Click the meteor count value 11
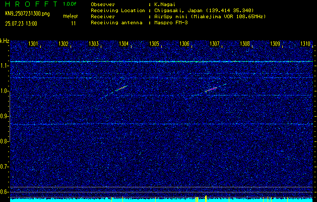 [74, 23]
